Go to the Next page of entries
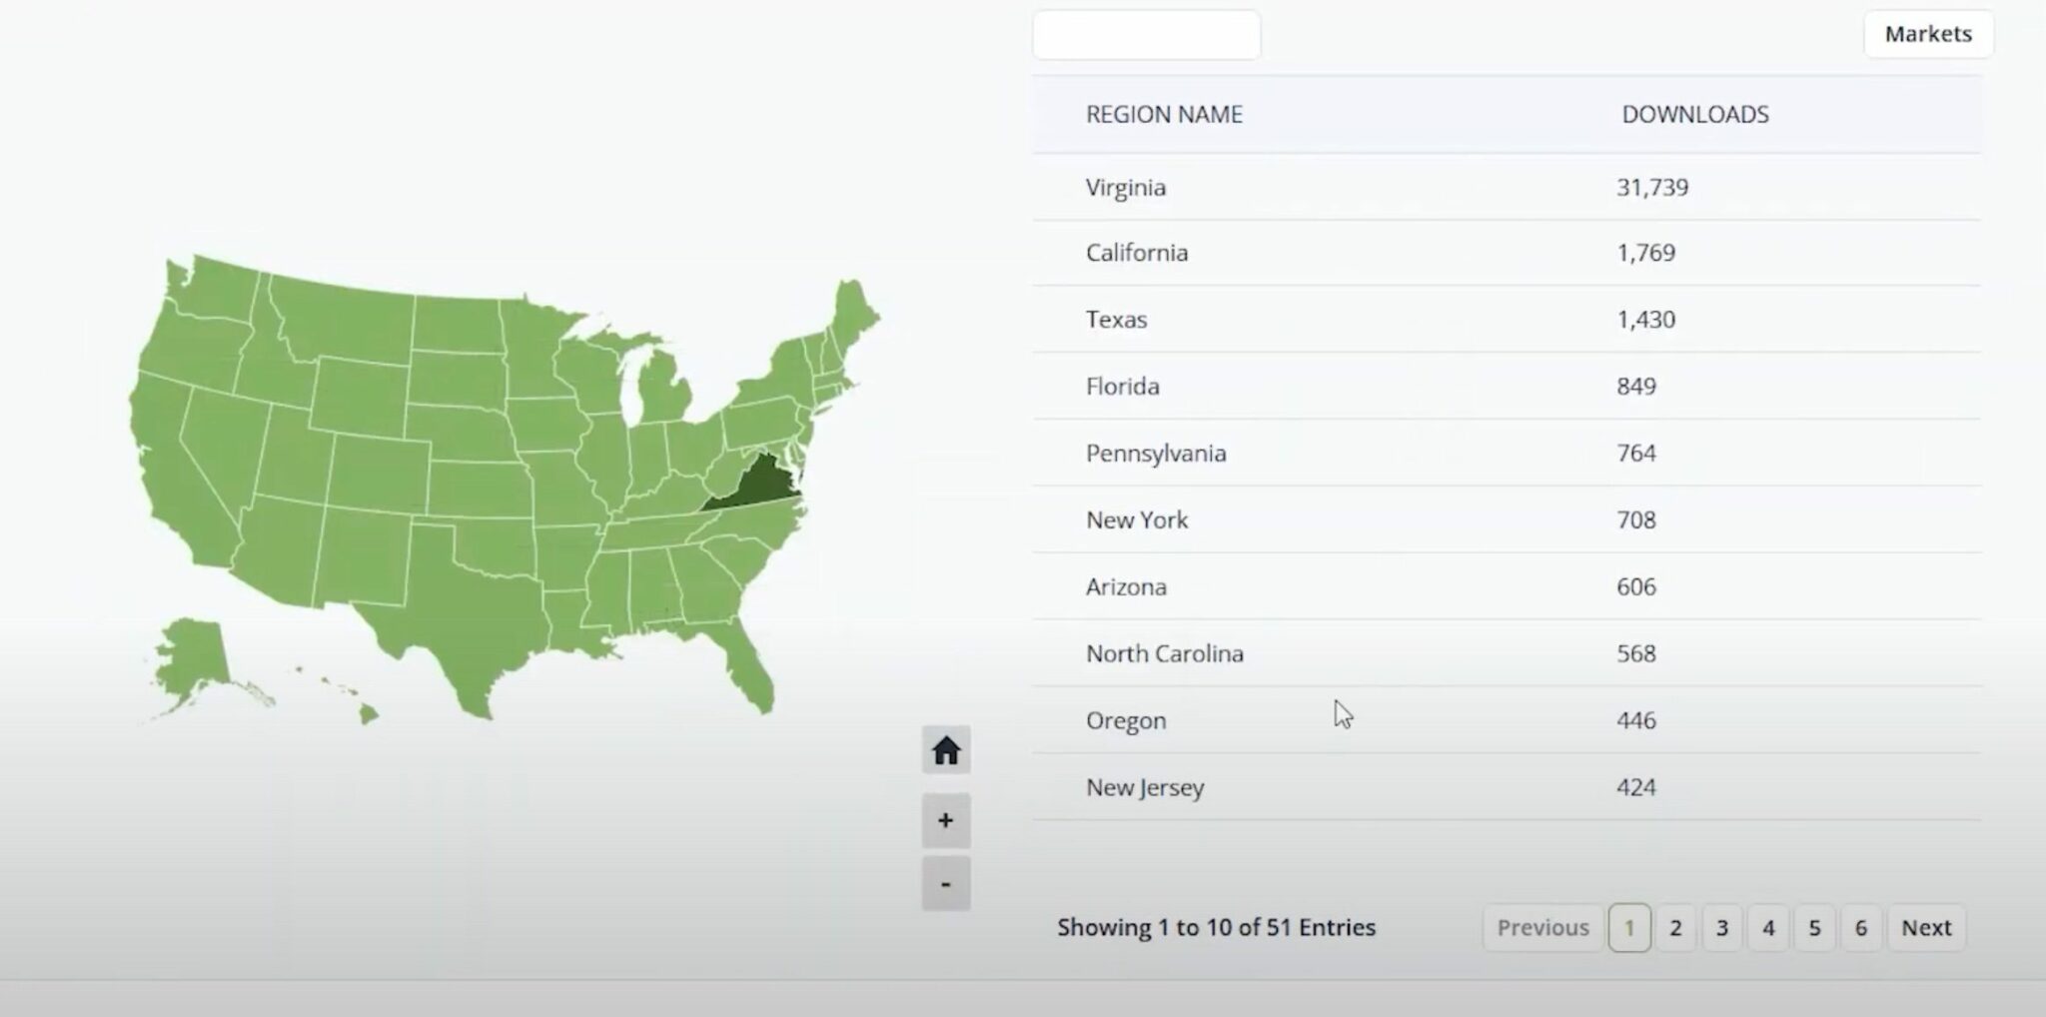Image resolution: width=2046 pixels, height=1017 pixels. 1925,928
